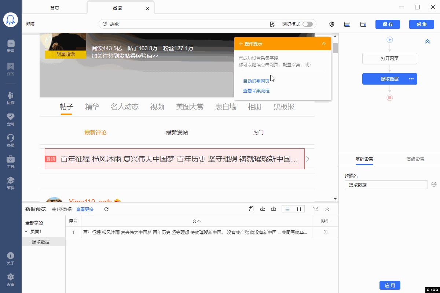This screenshot has height=293, width=440.
Task: Collapse the data preview panel
Action: tap(327, 209)
